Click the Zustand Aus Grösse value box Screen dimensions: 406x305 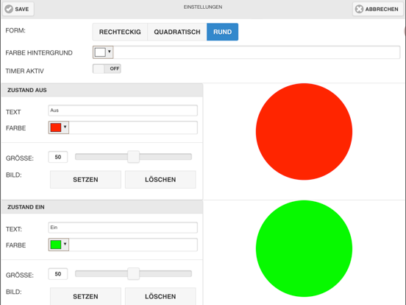click(x=58, y=157)
